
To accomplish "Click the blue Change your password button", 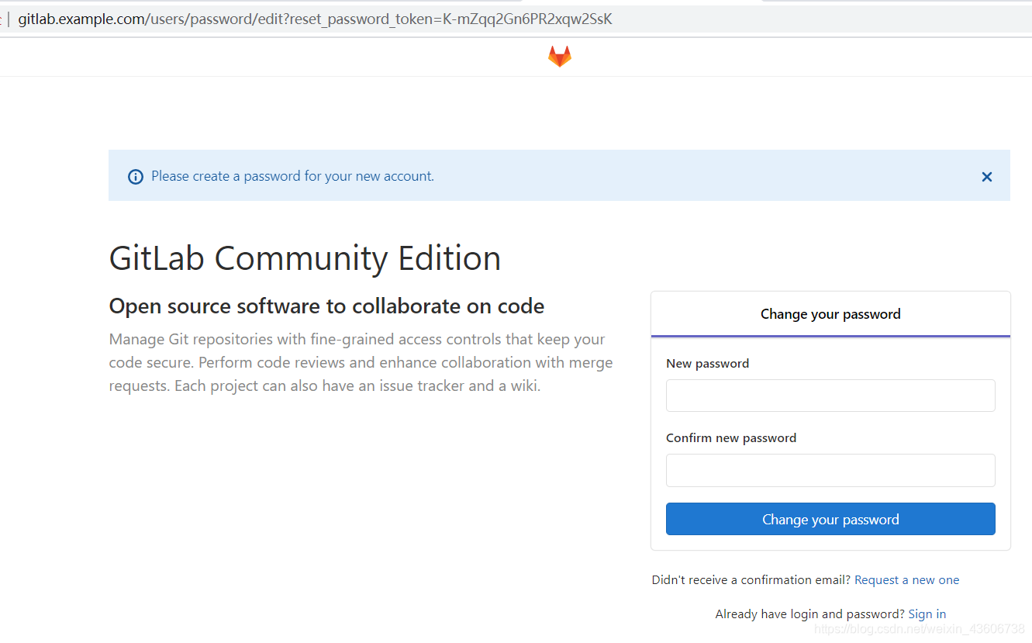I will tap(830, 519).
